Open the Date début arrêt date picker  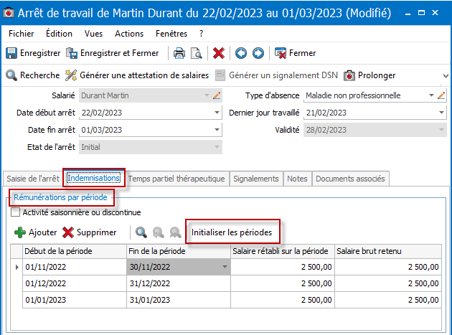tap(217, 113)
